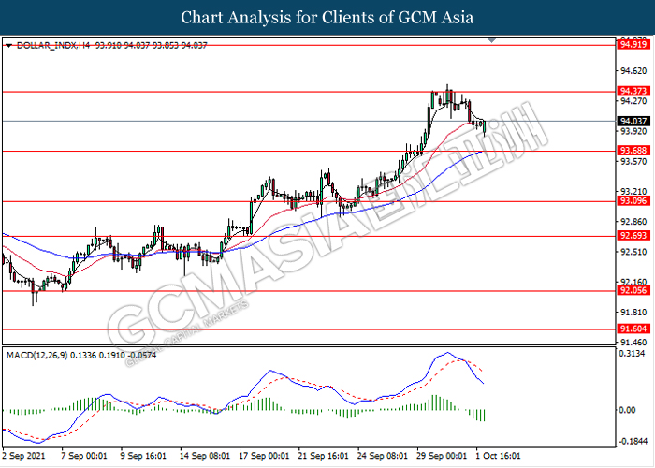The image size is (655, 468).
Task: Select the 93.096 price level label
Action: (x=633, y=201)
